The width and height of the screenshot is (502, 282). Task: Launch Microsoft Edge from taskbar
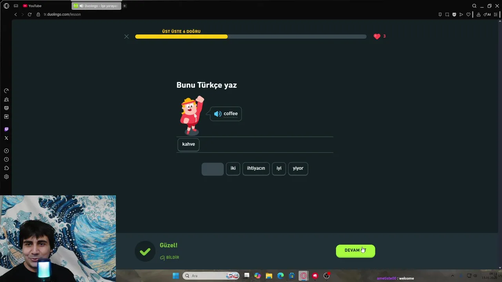(x=280, y=276)
